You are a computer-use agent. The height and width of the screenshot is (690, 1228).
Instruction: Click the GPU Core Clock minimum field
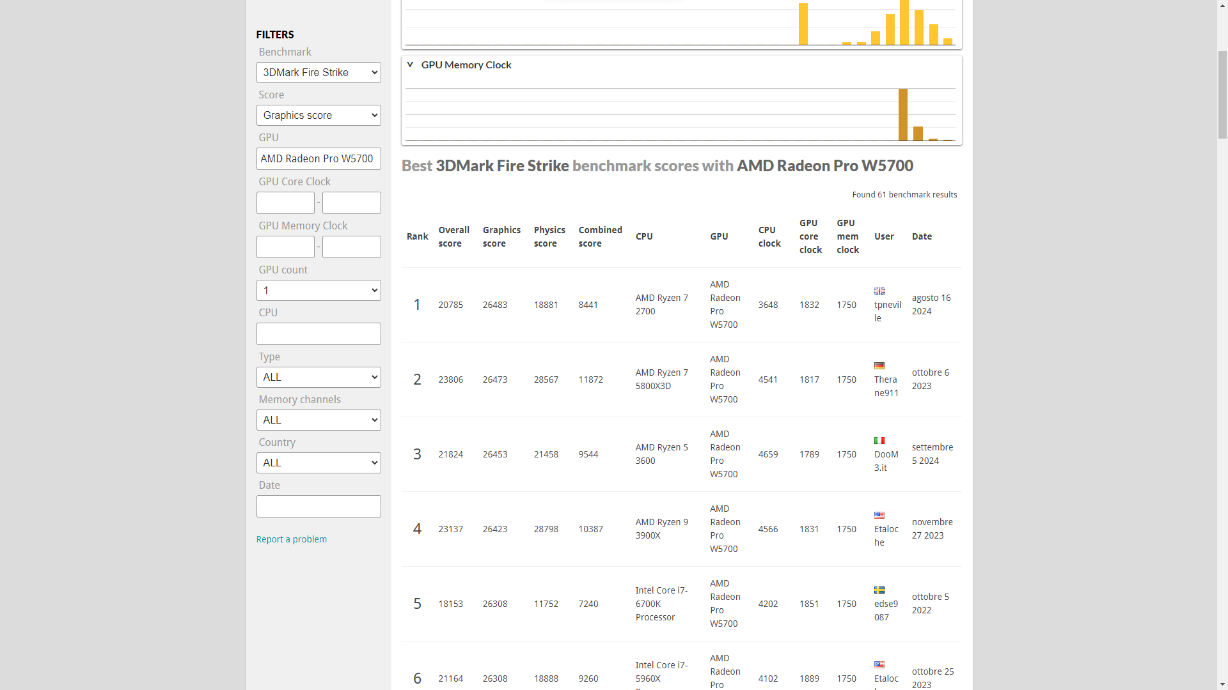tap(285, 203)
